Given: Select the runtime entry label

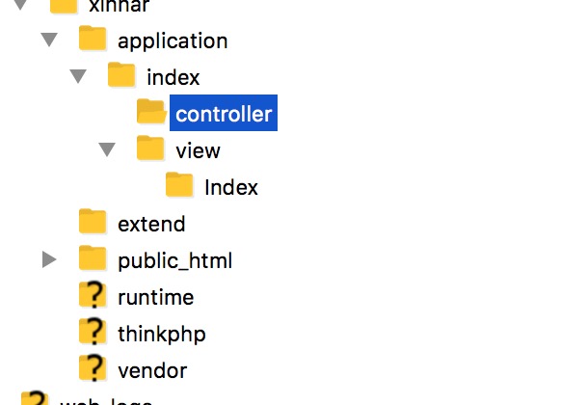Looking at the screenshot, I should pyautogui.click(x=156, y=297).
